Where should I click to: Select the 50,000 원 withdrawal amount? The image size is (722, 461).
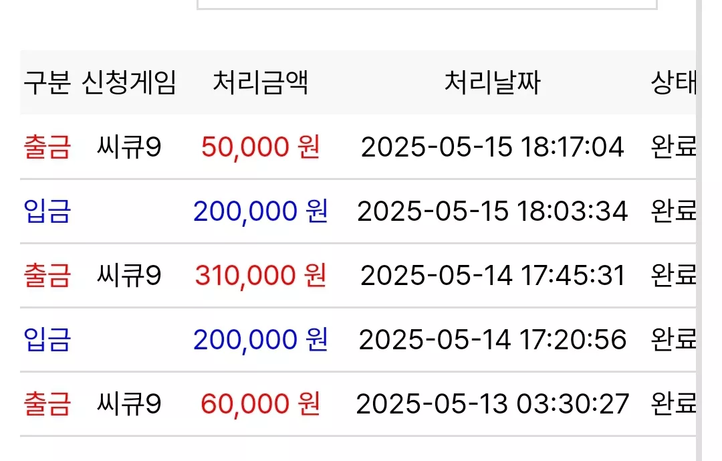point(261,147)
